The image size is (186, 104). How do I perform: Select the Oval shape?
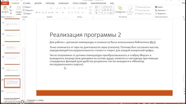tap(108, 7)
